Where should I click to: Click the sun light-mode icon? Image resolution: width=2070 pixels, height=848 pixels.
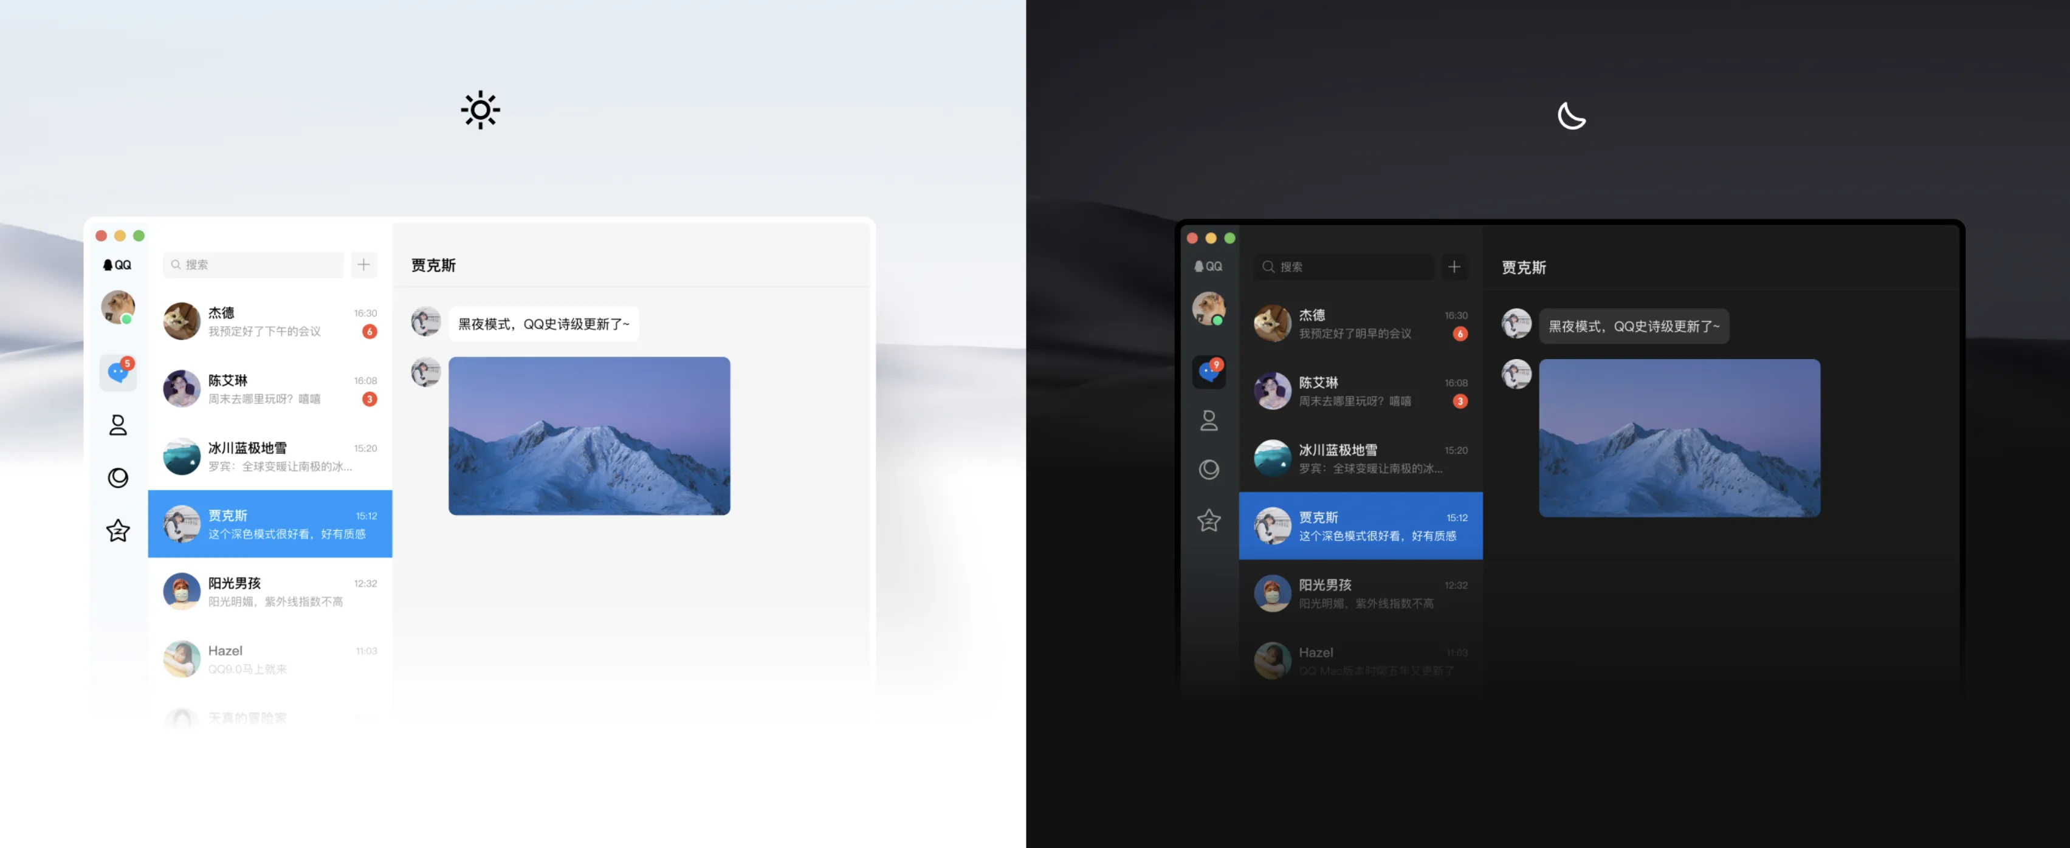tap(480, 110)
